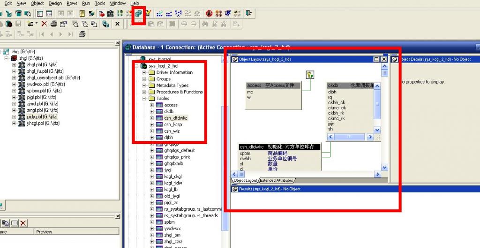Open the Tools menu

pos(100,3)
